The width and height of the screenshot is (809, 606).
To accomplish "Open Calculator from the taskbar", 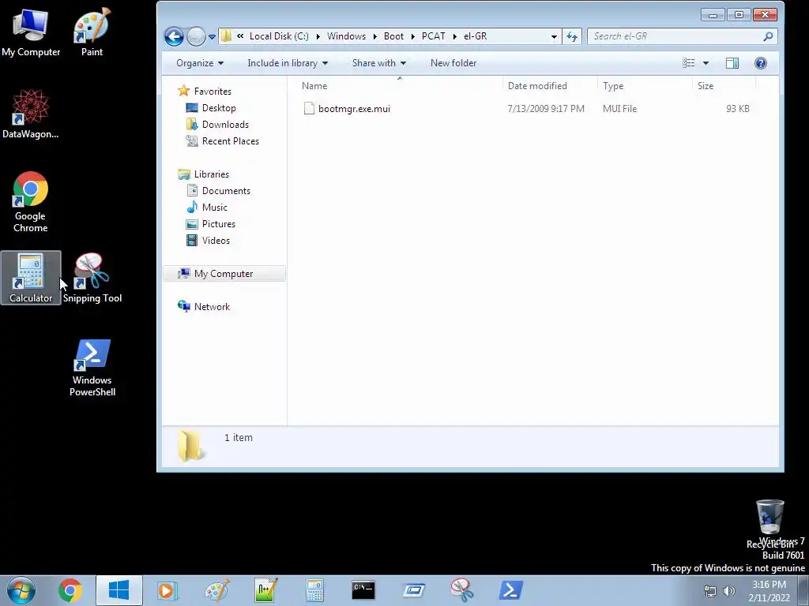I will pos(314,590).
